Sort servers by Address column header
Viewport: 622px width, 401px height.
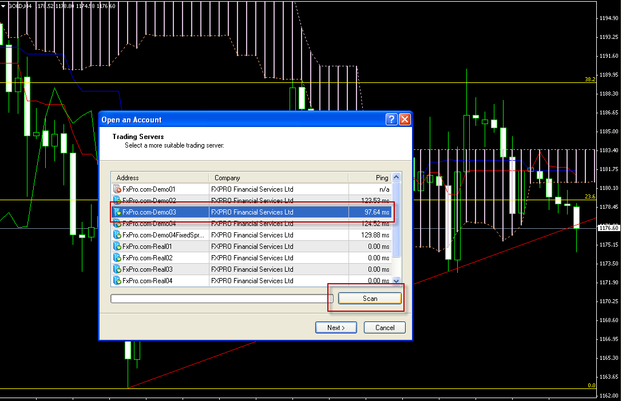(x=160, y=178)
